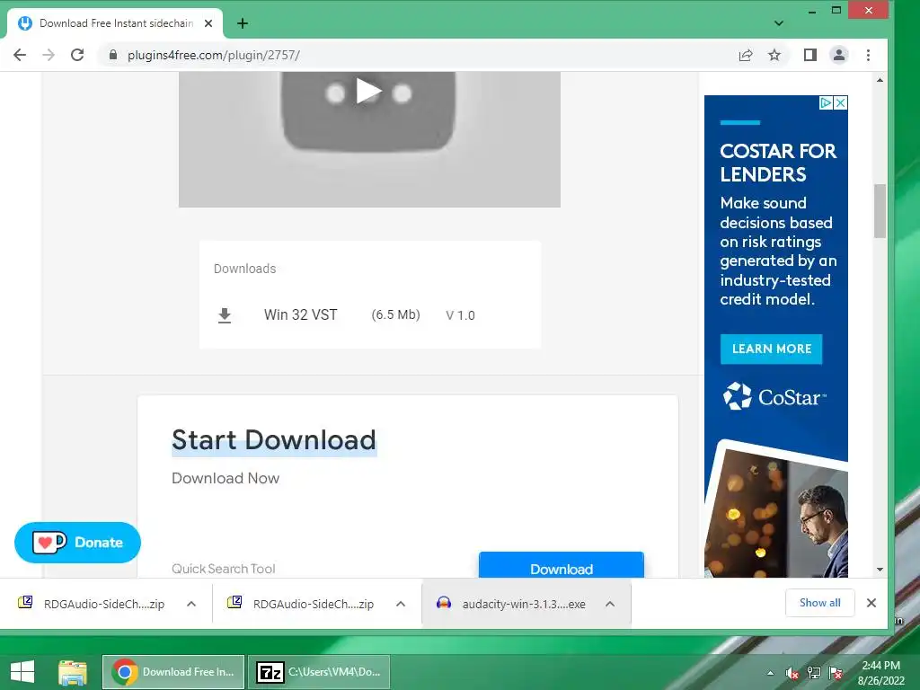The width and height of the screenshot is (920, 690).
Task: Open a new tab
Action: (243, 23)
